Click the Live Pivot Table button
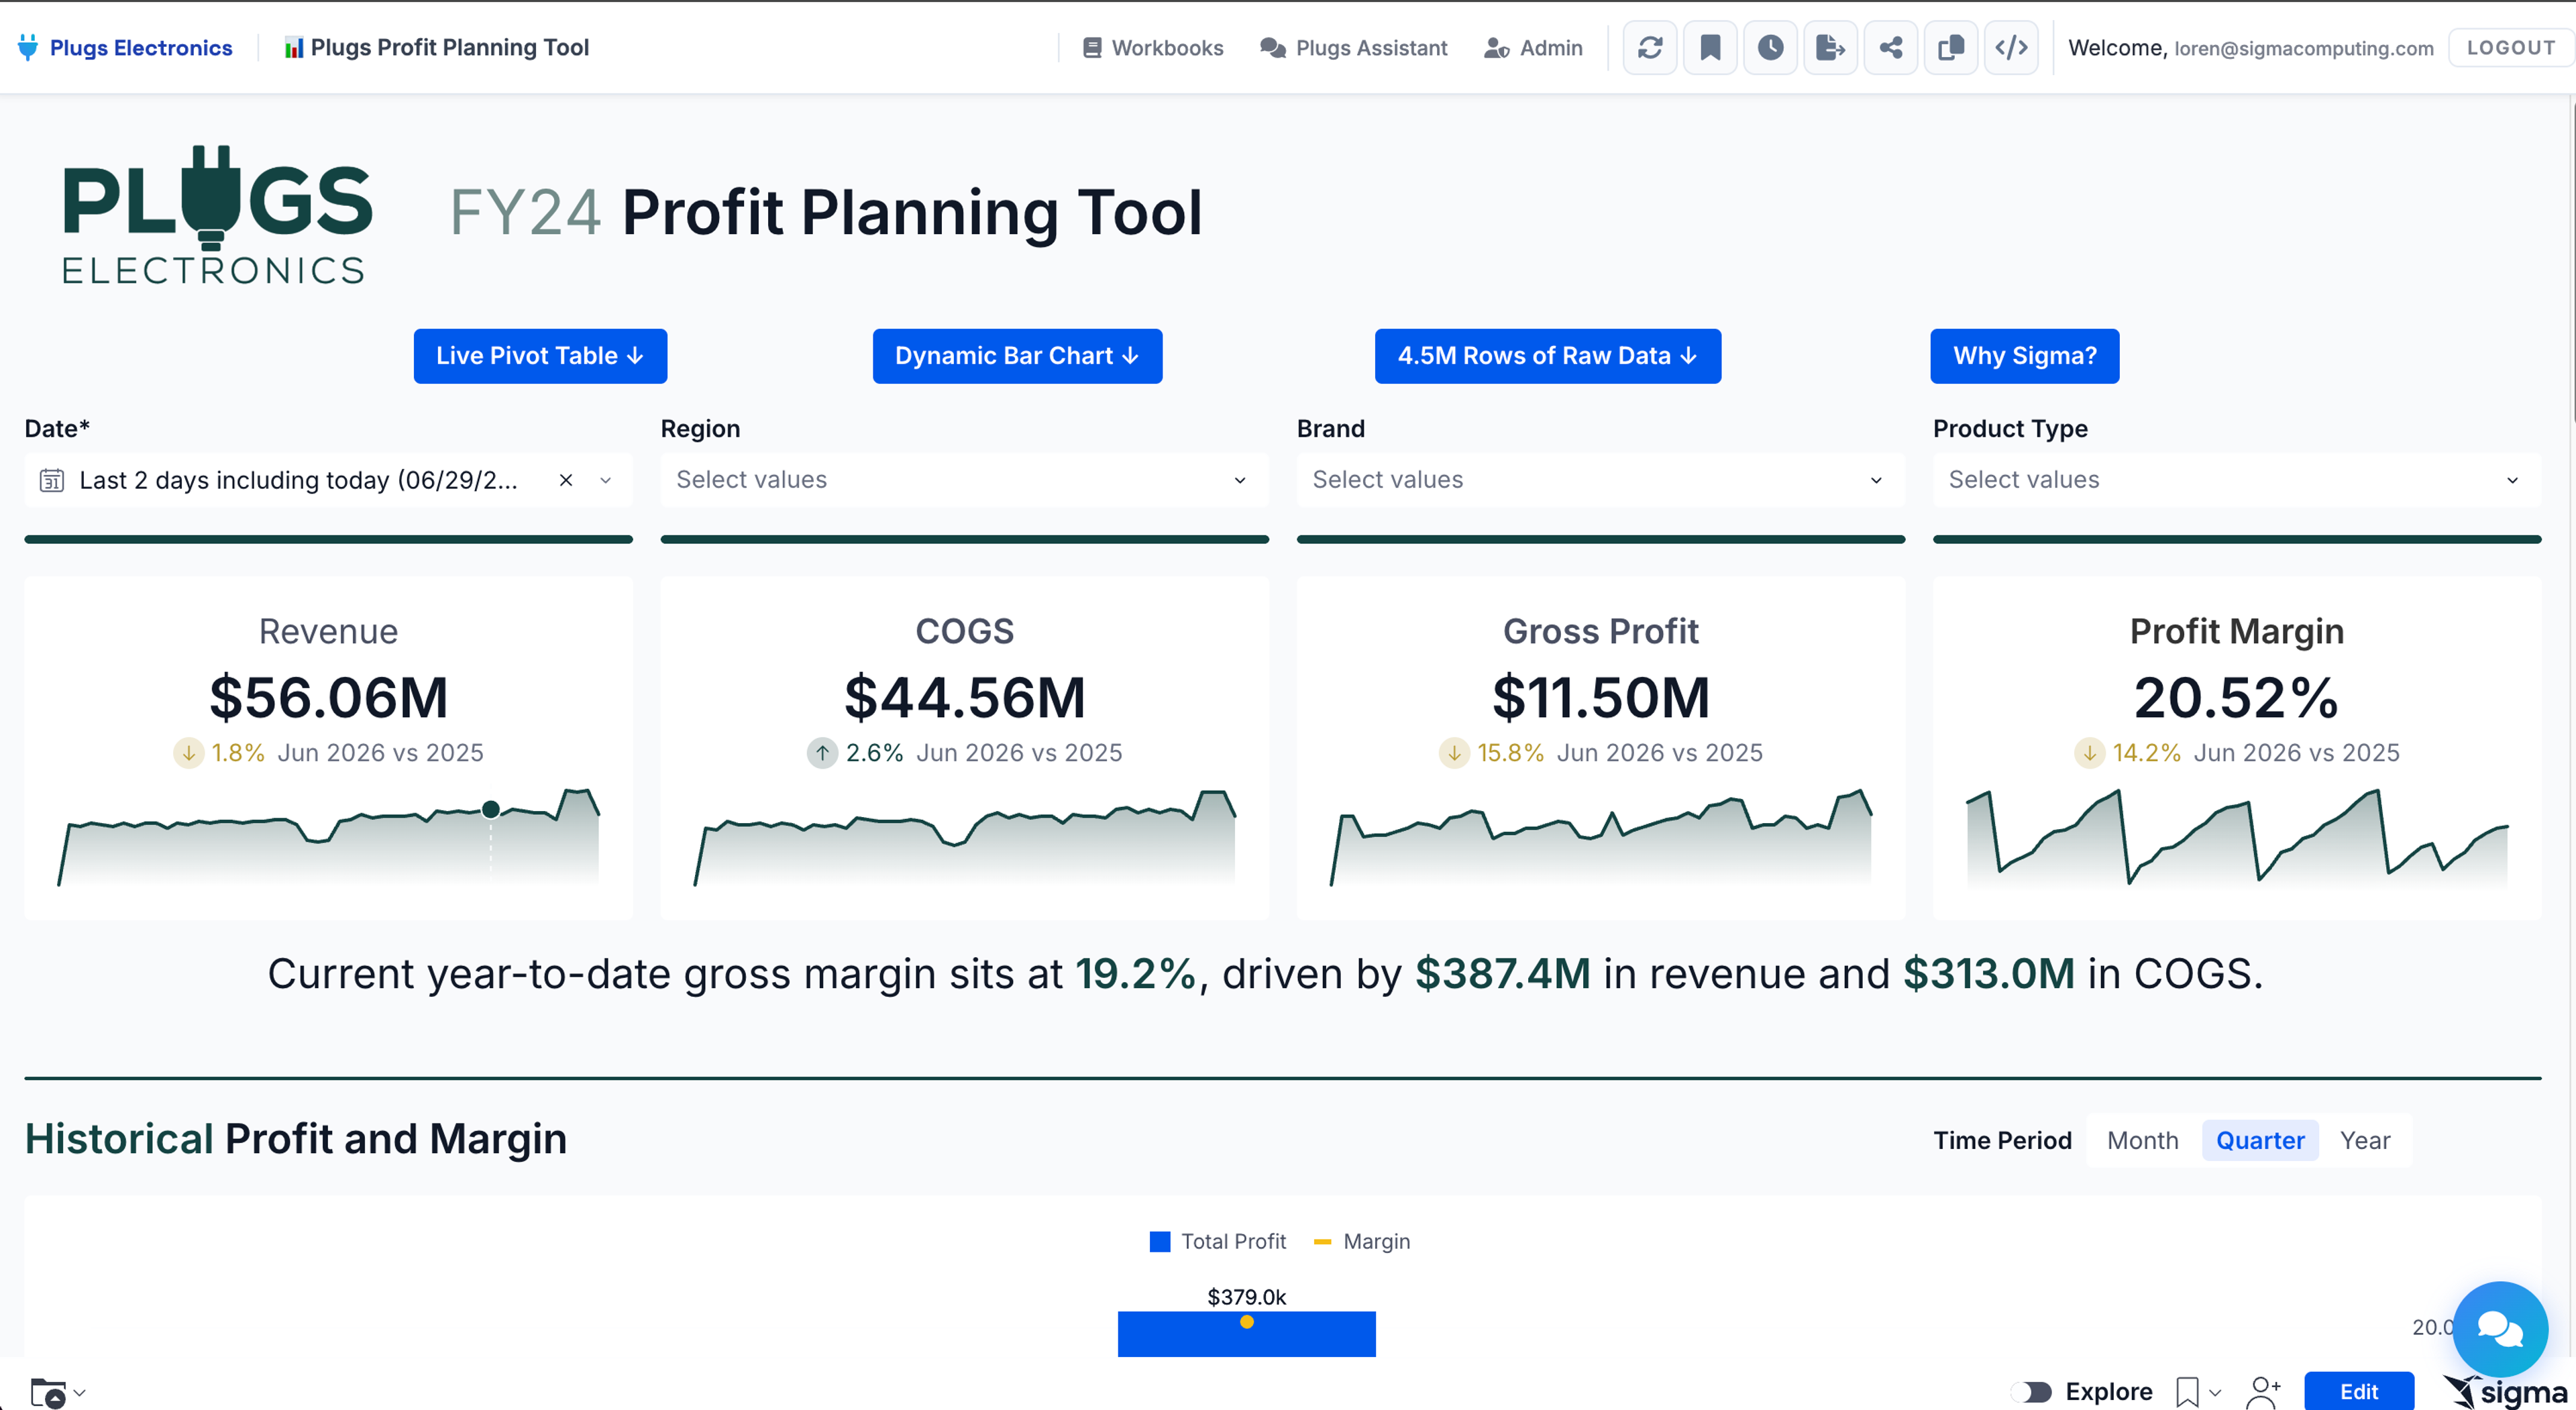Image resolution: width=2576 pixels, height=1410 pixels. click(540, 356)
